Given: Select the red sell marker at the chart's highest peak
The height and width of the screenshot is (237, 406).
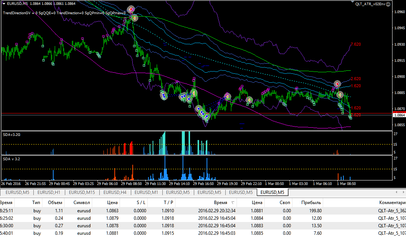Looking at the screenshot, I should tap(131, 10).
